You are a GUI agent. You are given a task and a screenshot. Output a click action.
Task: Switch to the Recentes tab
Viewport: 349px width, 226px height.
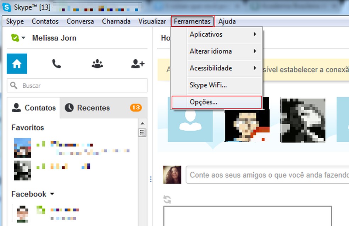pos(104,108)
